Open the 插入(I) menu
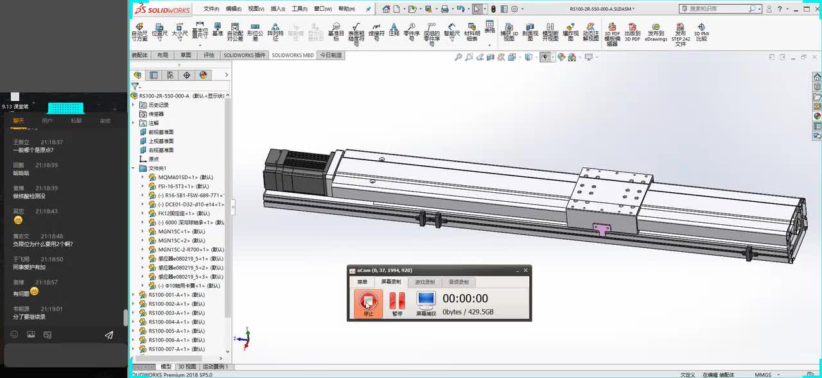 (278, 9)
